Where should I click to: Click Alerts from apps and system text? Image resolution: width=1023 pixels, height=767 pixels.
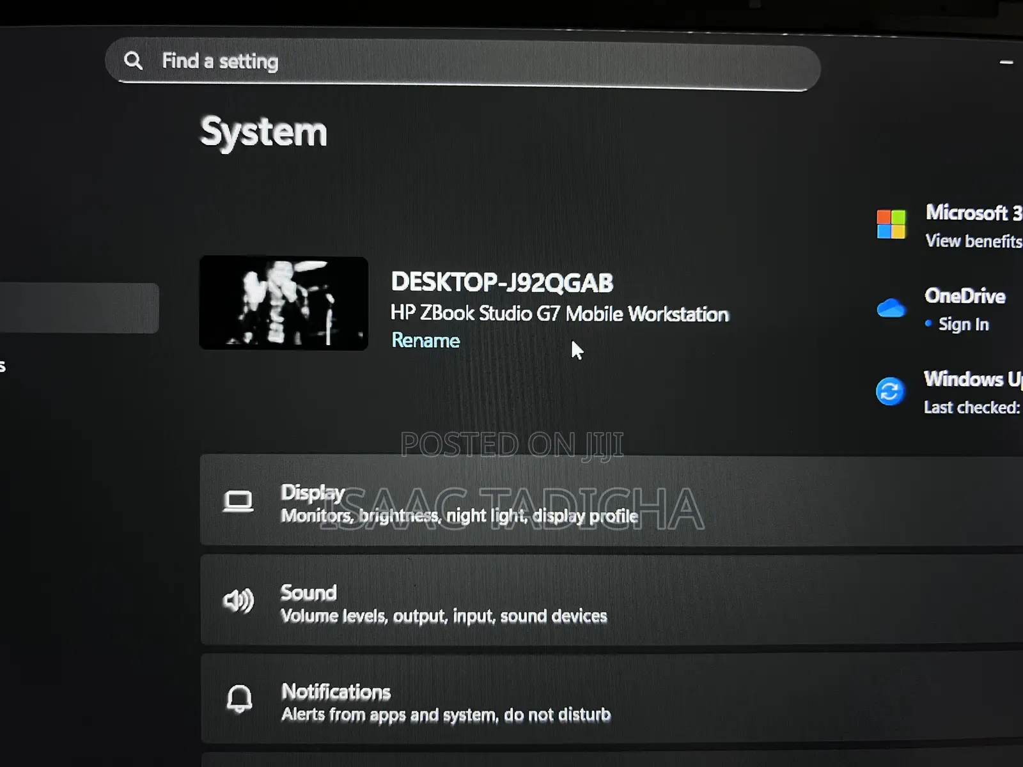tap(446, 715)
